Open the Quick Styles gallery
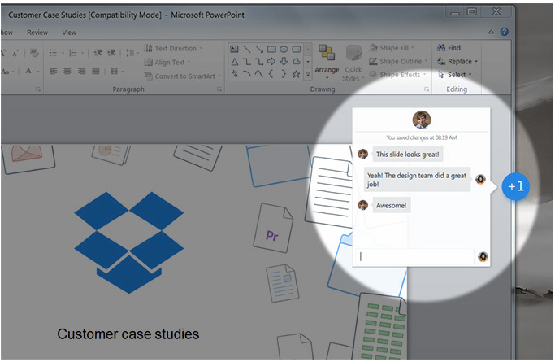The height and width of the screenshot is (362, 555). pyautogui.click(x=353, y=63)
